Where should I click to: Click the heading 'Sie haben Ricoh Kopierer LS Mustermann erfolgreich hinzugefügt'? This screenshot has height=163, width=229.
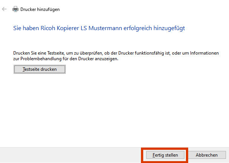[99, 28]
